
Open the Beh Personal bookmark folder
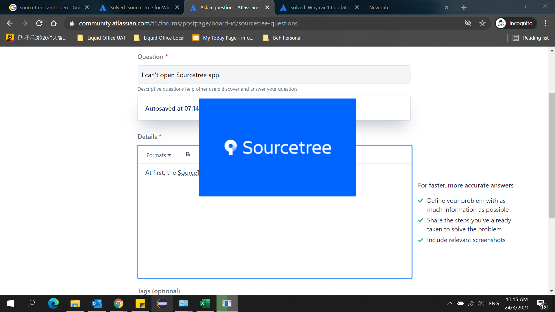click(x=282, y=38)
